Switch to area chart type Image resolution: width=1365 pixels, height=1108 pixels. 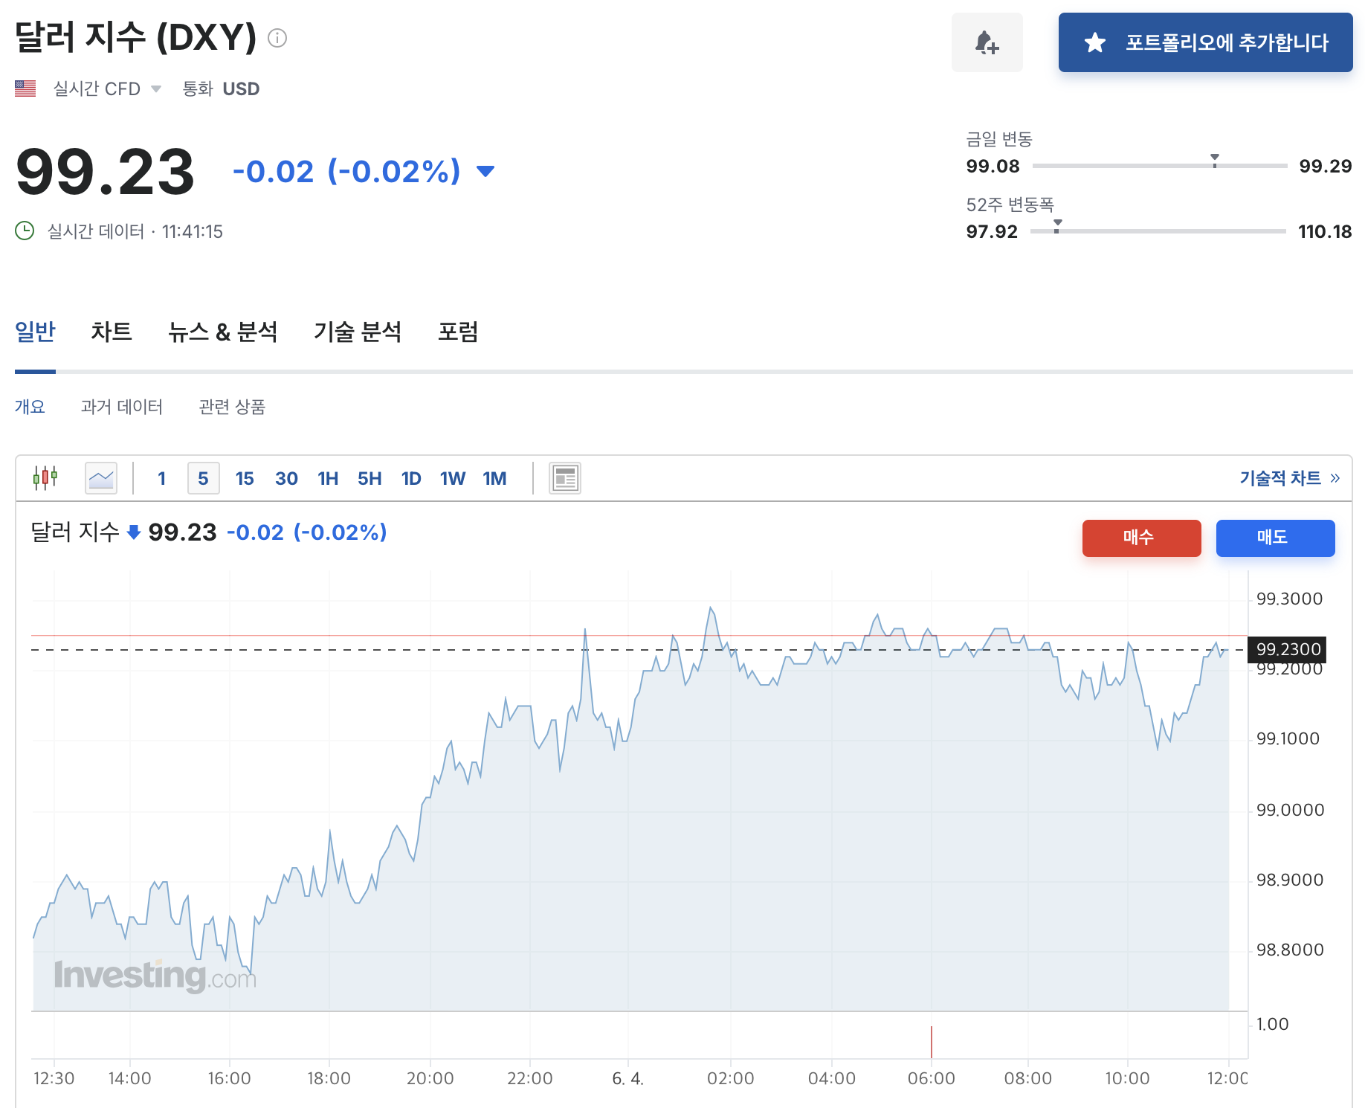[x=101, y=478]
